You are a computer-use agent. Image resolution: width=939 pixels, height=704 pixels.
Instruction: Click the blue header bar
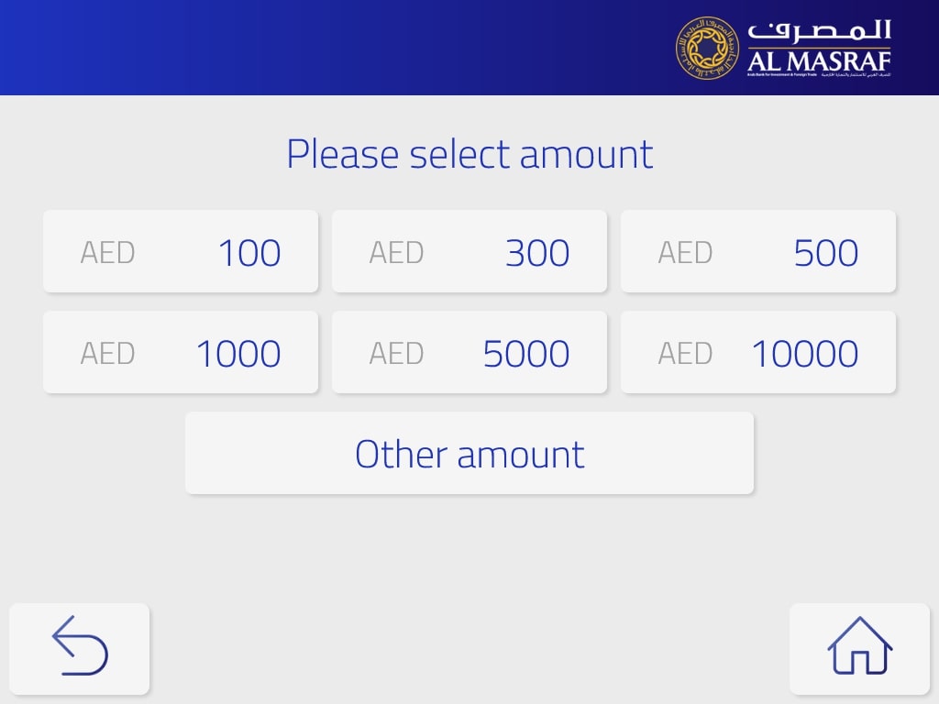click(330, 48)
